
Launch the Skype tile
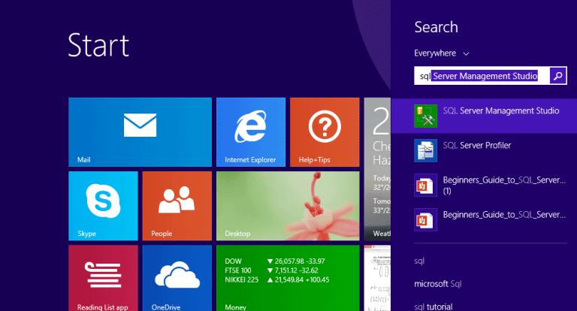pos(103,205)
